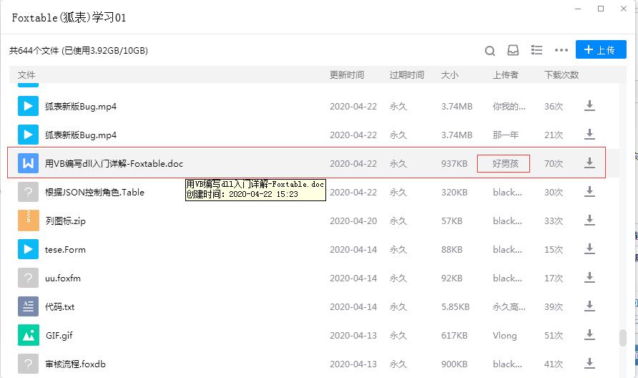Image resolution: width=638 pixels, height=378 pixels.
Task: Open the tese.Form file entry
Action: click(65, 250)
